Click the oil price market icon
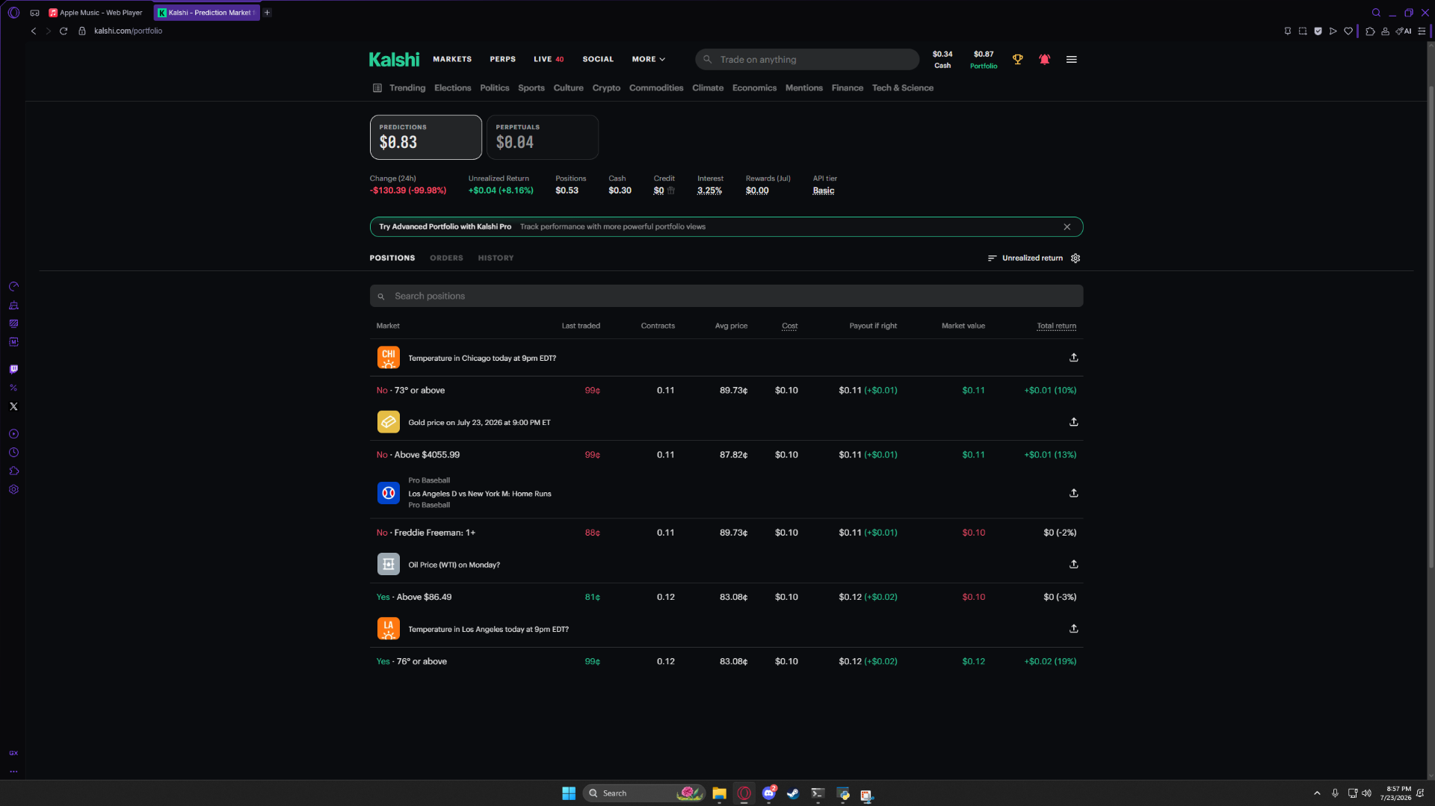This screenshot has height=806, width=1435. click(389, 565)
